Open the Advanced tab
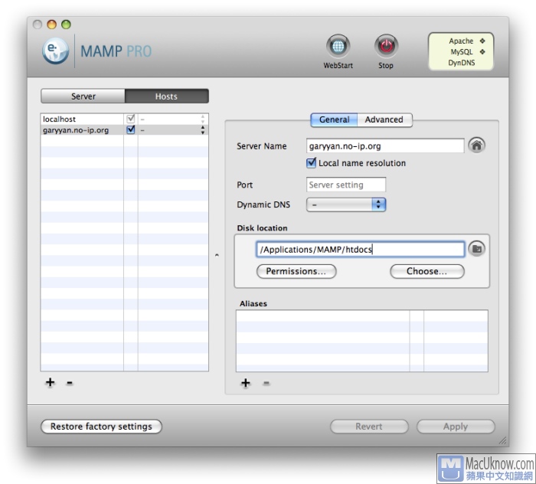The width and height of the screenshot is (536, 484). (384, 119)
